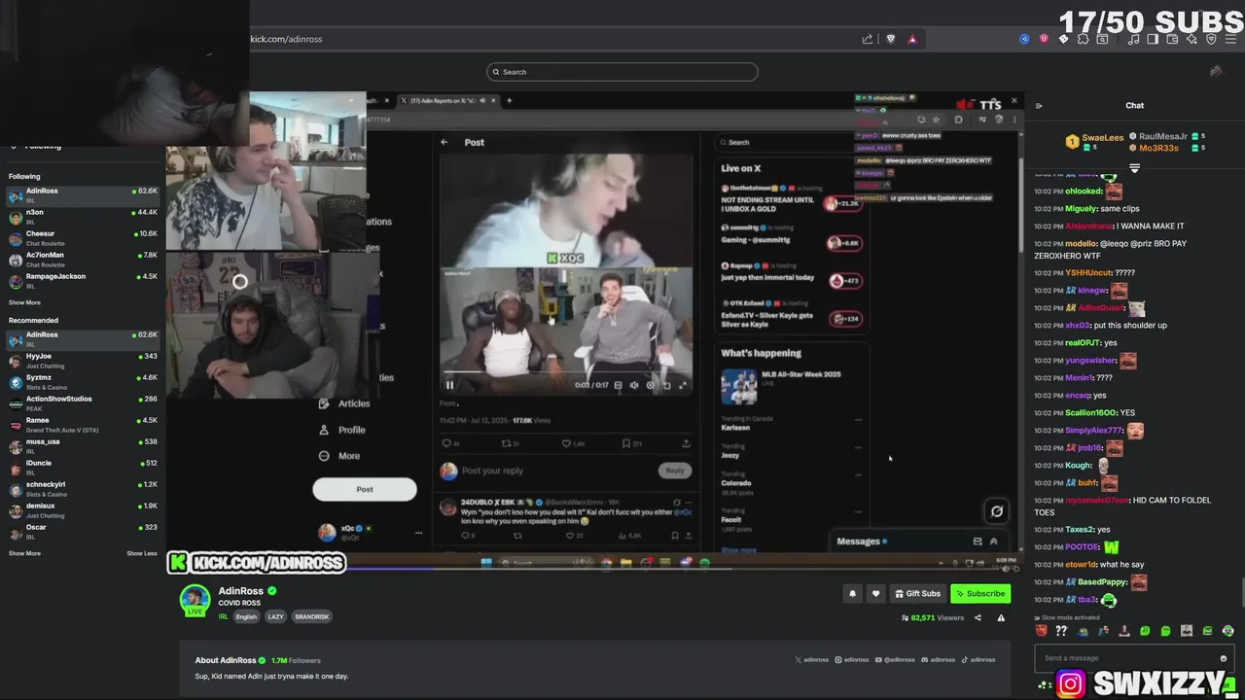Click the 62,571 Viewers count
The width and height of the screenshot is (1245, 700).
[x=933, y=617]
